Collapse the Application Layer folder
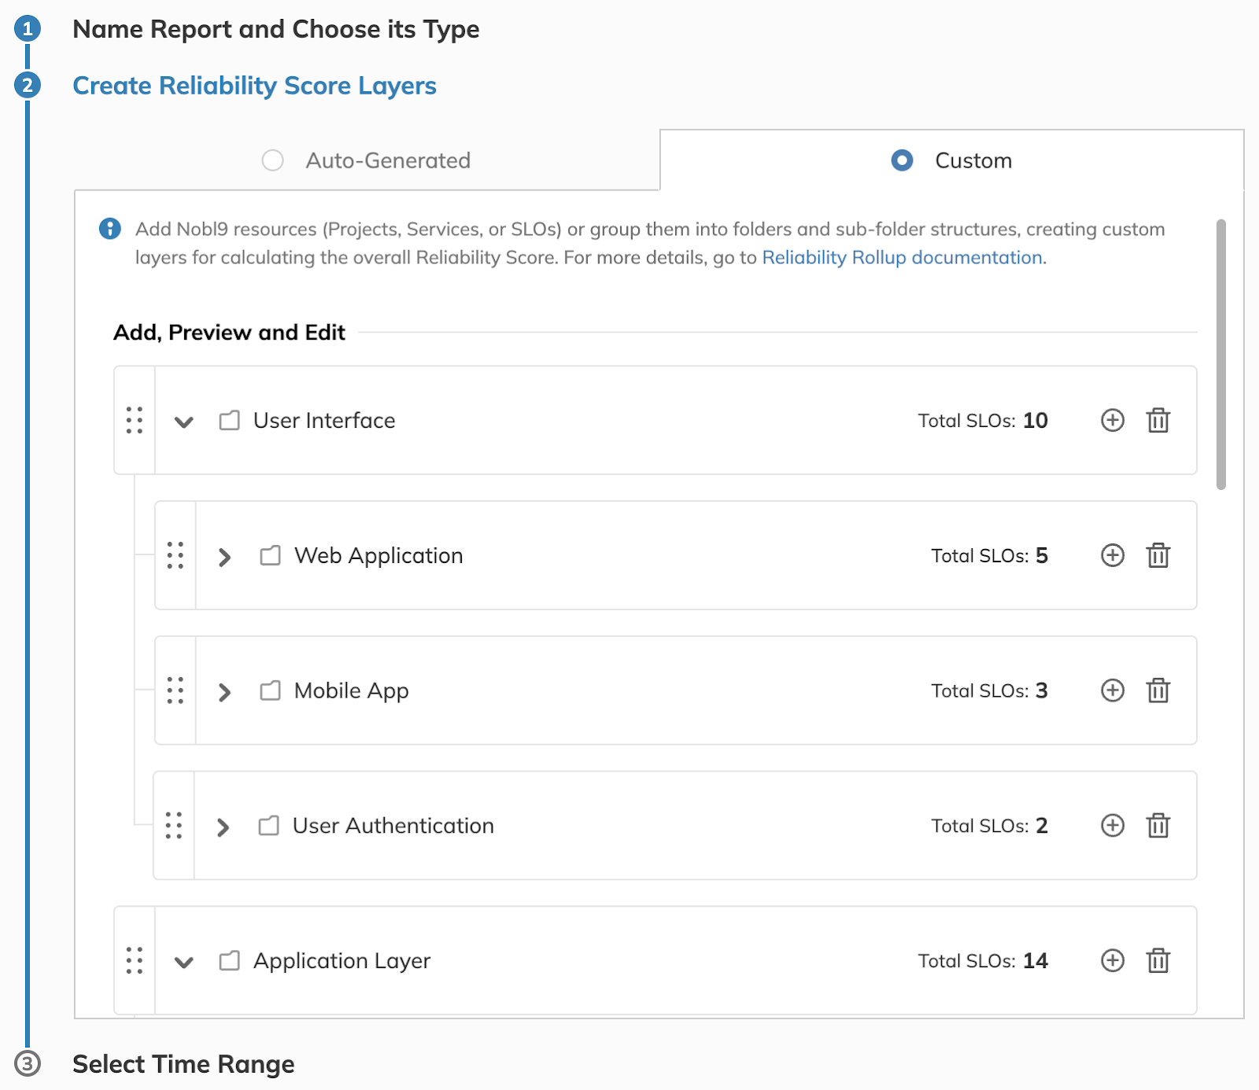The width and height of the screenshot is (1259, 1090). tap(184, 962)
